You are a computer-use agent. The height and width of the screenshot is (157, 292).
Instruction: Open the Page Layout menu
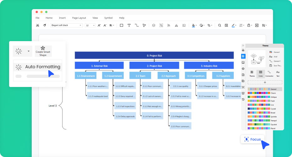(79, 18)
